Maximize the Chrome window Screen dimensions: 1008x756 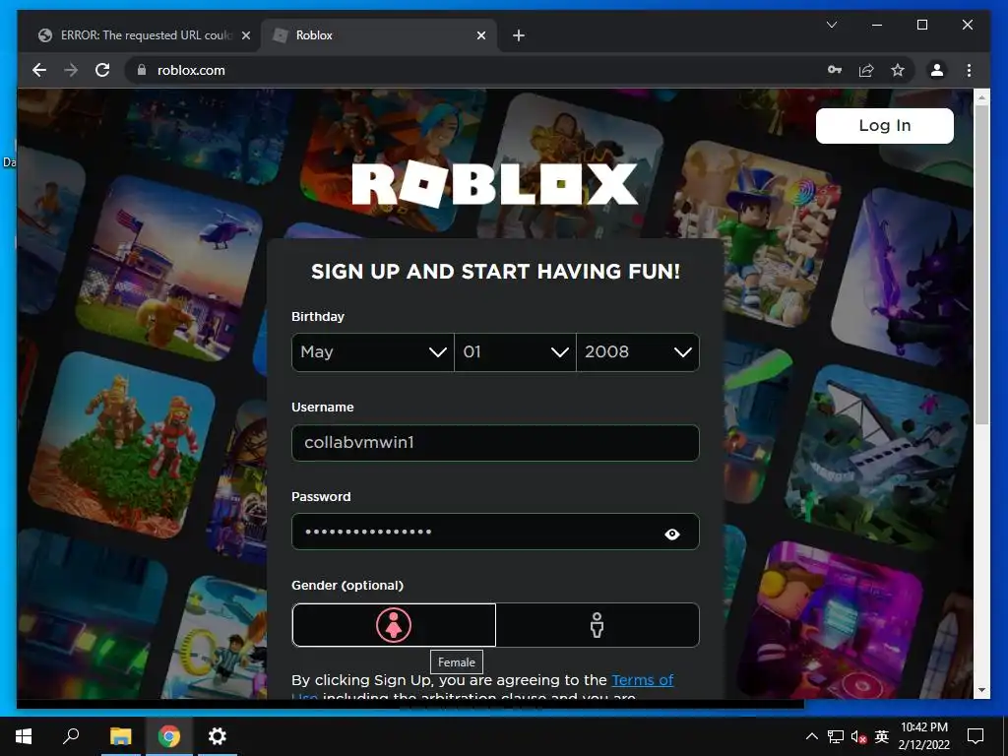click(x=921, y=25)
